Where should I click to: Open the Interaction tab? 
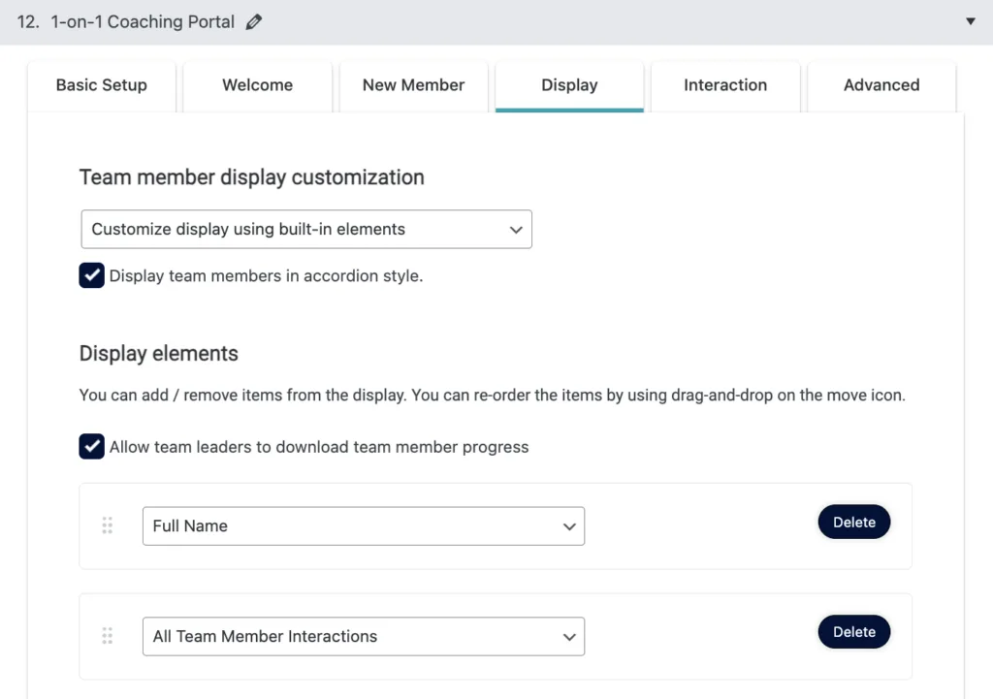coord(725,85)
